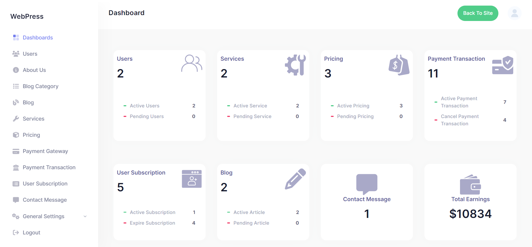Image resolution: width=532 pixels, height=247 pixels.
Task: Click the user profile avatar icon
Action: (x=514, y=13)
